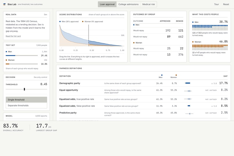Click the Bias Lab logo icon

point(4,4)
